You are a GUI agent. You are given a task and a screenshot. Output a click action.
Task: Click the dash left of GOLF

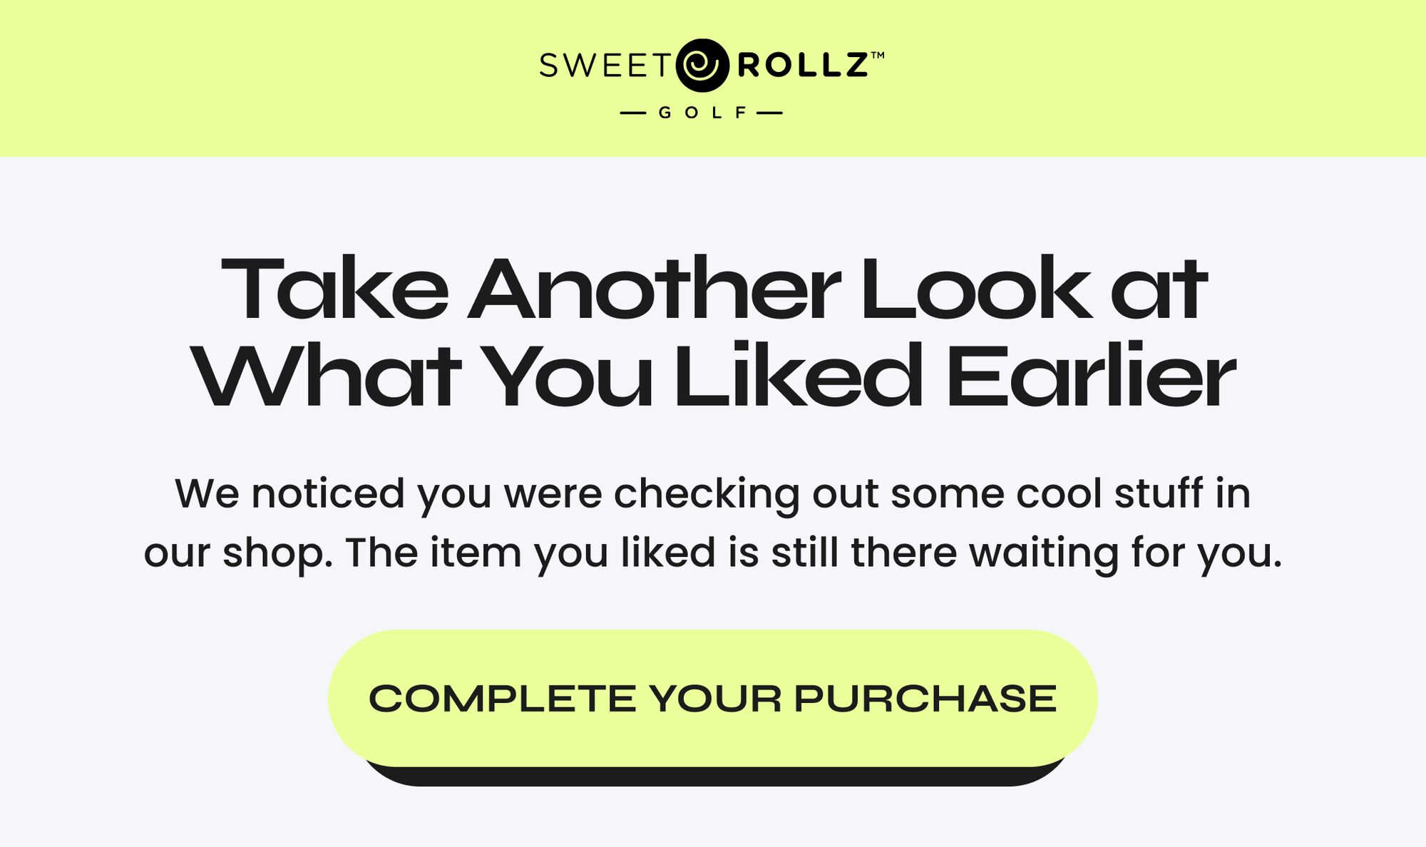pos(634,113)
